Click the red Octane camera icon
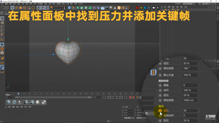 (x=137, y=8)
